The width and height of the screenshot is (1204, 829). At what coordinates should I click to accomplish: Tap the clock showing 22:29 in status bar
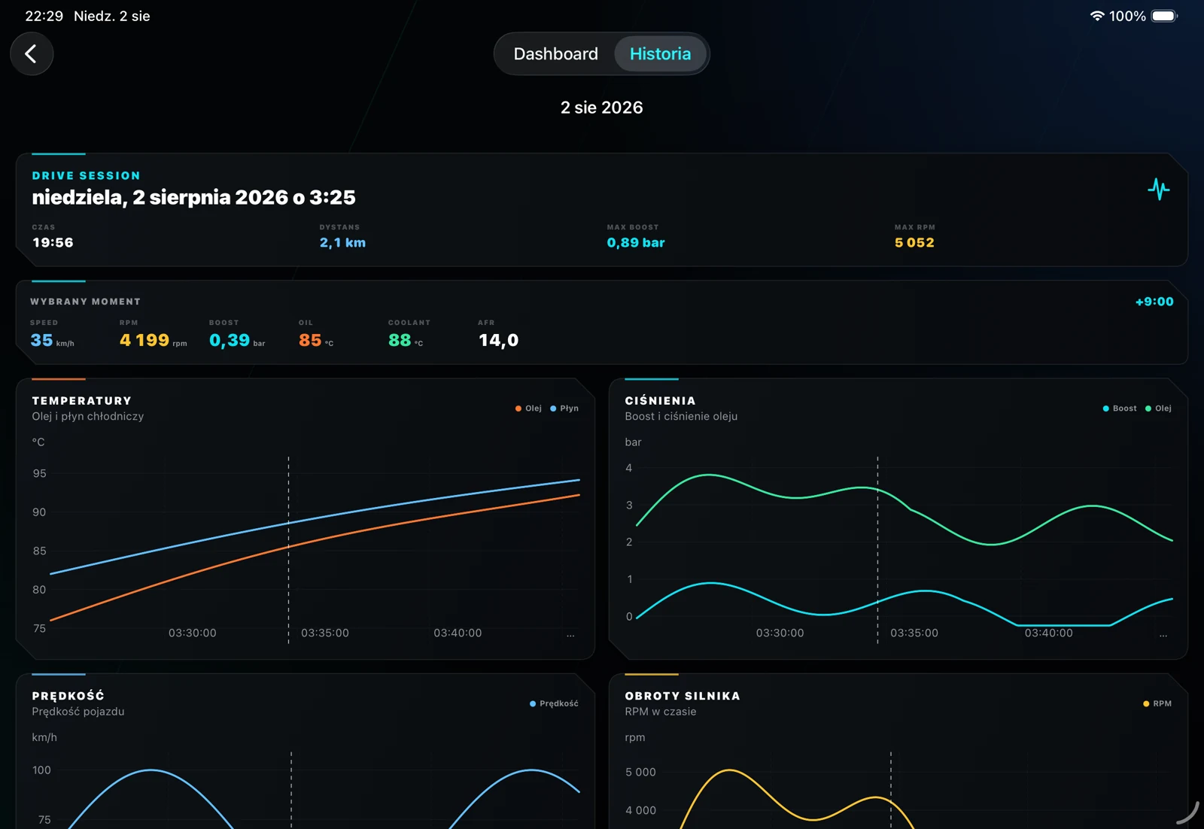44,16
